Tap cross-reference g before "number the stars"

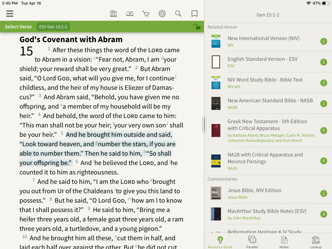point(97,143)
